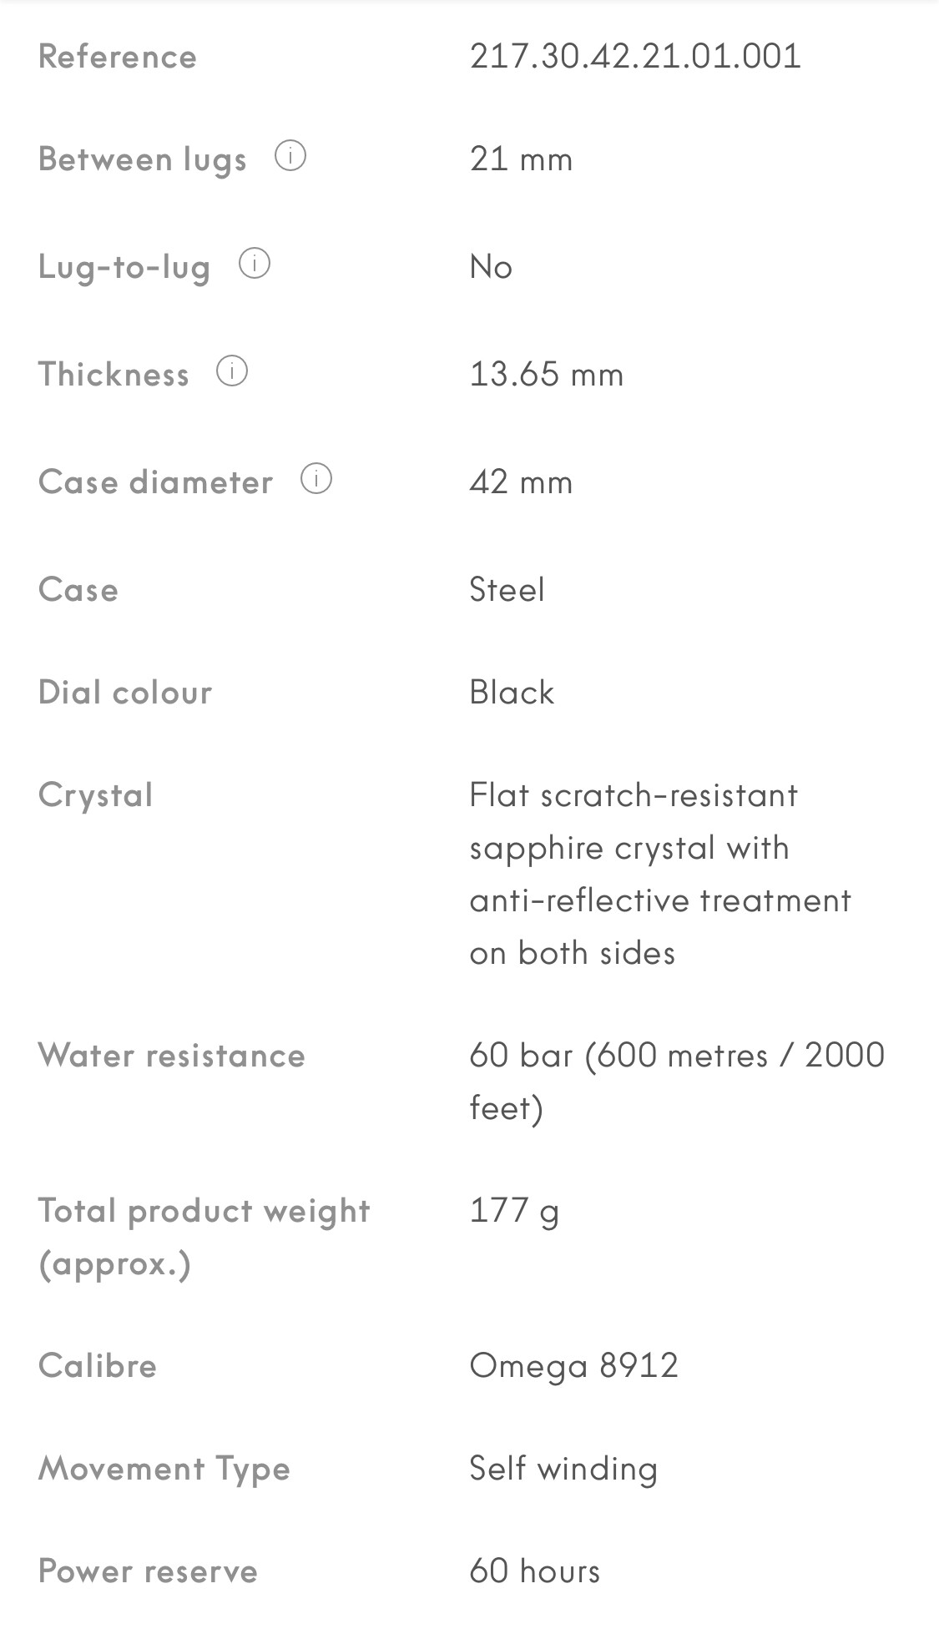Select the Omega 8912 calibre value
Viewport: 939px width, 1649px height.
[x=573, y=1365]
